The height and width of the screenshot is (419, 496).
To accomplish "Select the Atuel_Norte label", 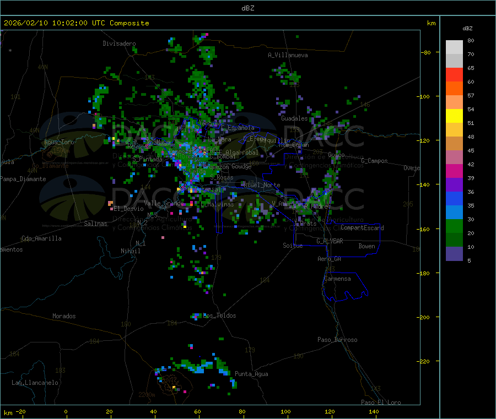I will (261, 185).
